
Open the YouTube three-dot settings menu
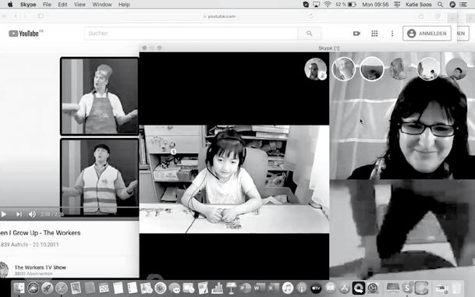392,34
